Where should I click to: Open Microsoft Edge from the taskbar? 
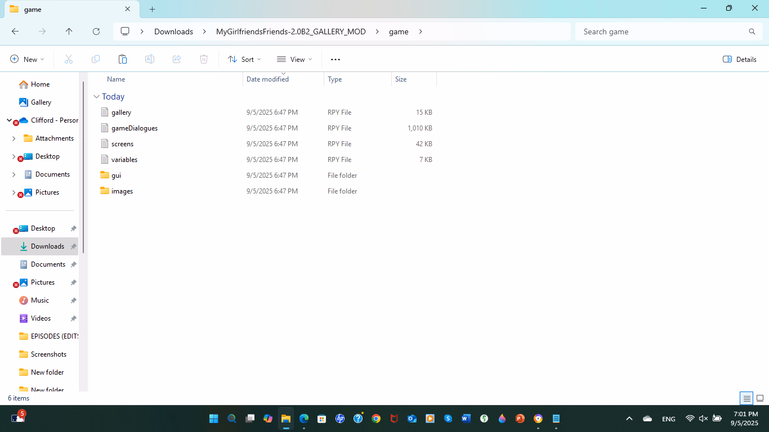(304, 418)
